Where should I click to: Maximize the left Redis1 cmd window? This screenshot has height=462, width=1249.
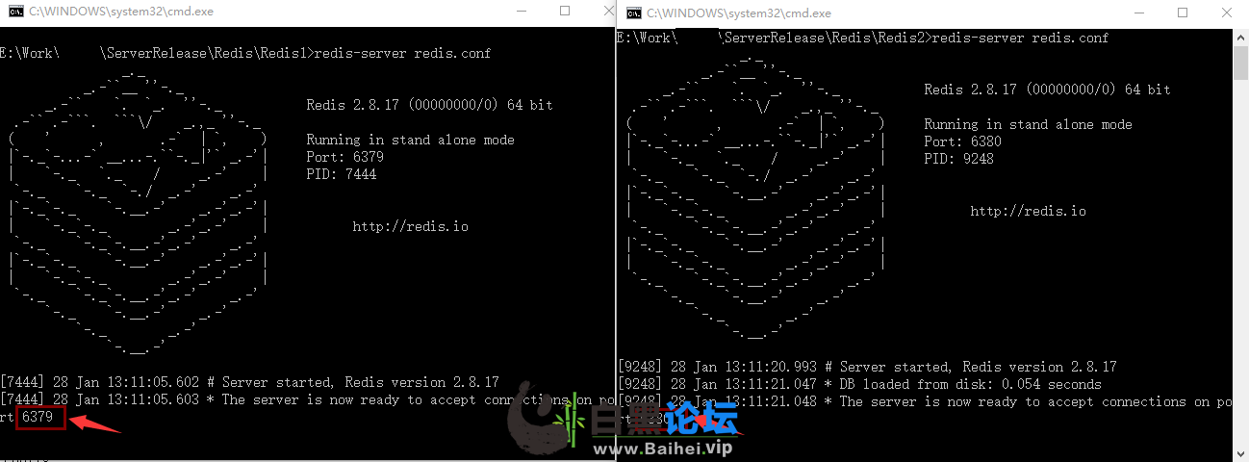pos(565,12)
